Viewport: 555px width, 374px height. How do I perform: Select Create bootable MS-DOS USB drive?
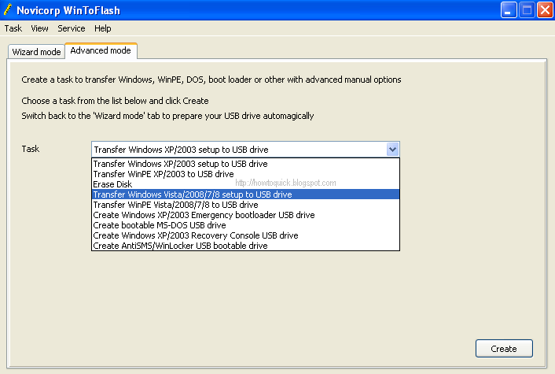pyautogui.click(x=245, y=225)
